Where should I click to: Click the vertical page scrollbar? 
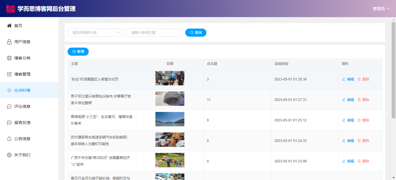[x=393, y=69]
